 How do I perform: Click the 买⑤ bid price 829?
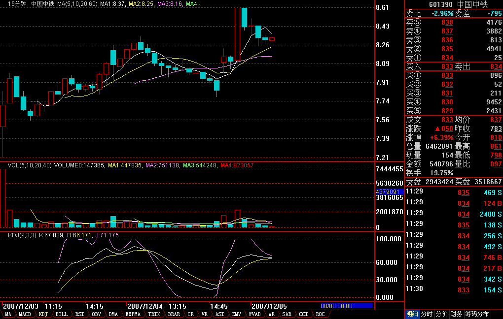(x=447, y=111)
